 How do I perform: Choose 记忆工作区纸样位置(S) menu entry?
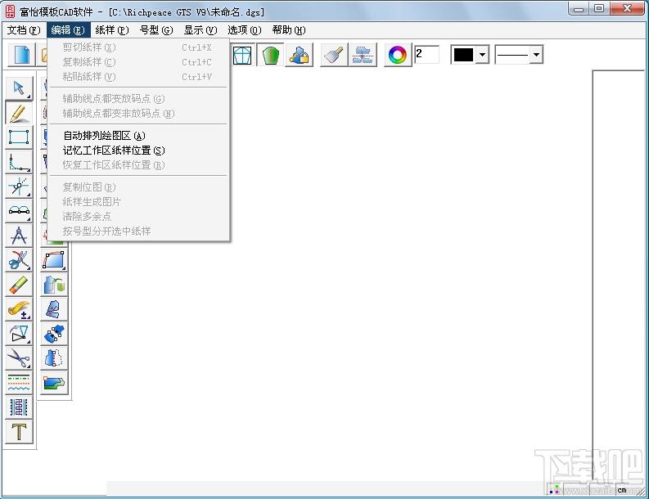(x=138, y=151)
